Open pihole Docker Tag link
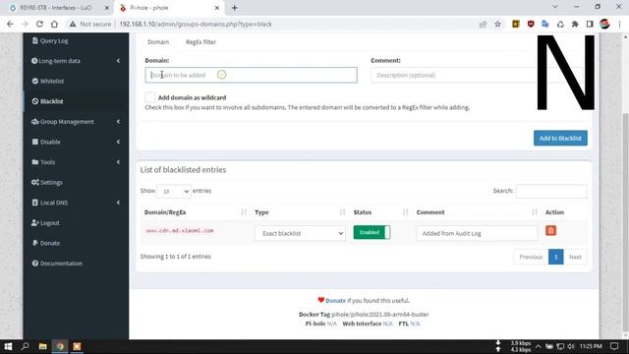 [380, 315]
